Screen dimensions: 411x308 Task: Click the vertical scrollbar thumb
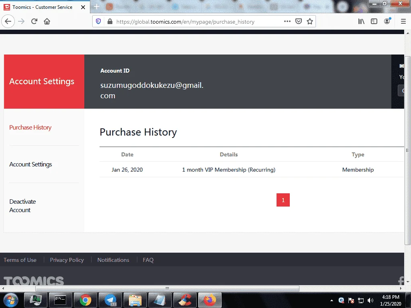[407, 150]
